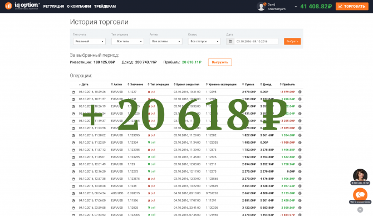
Task: Click AUD/USD asset in 00:04:34 row
Action: [117, 193]
